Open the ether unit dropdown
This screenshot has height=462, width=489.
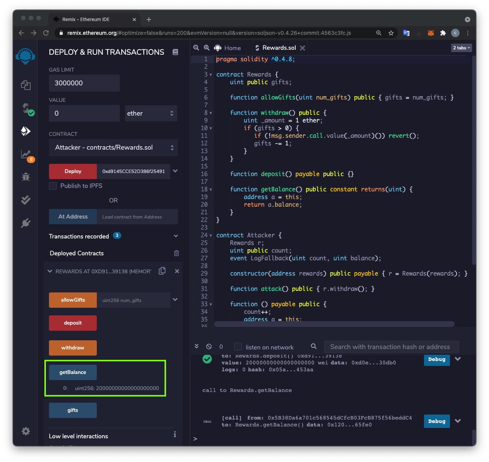pos(151,113)
